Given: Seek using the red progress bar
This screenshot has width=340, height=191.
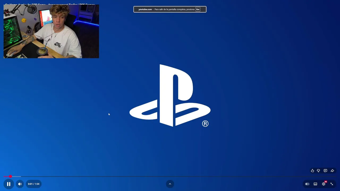Looking at the screenshot, I should tap(170, 176).
